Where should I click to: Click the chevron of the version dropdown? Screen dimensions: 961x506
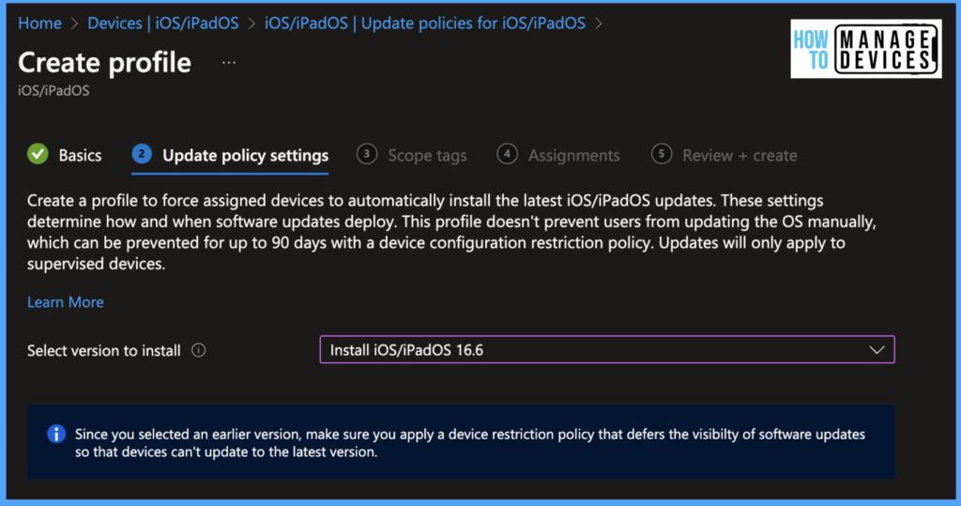[x=877, y=350]
